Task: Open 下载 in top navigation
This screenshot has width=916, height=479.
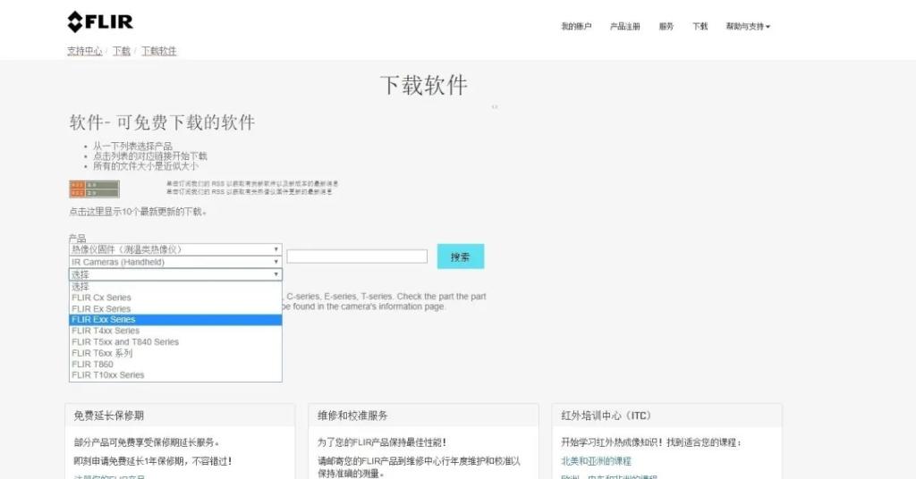Action: point(700,26)
